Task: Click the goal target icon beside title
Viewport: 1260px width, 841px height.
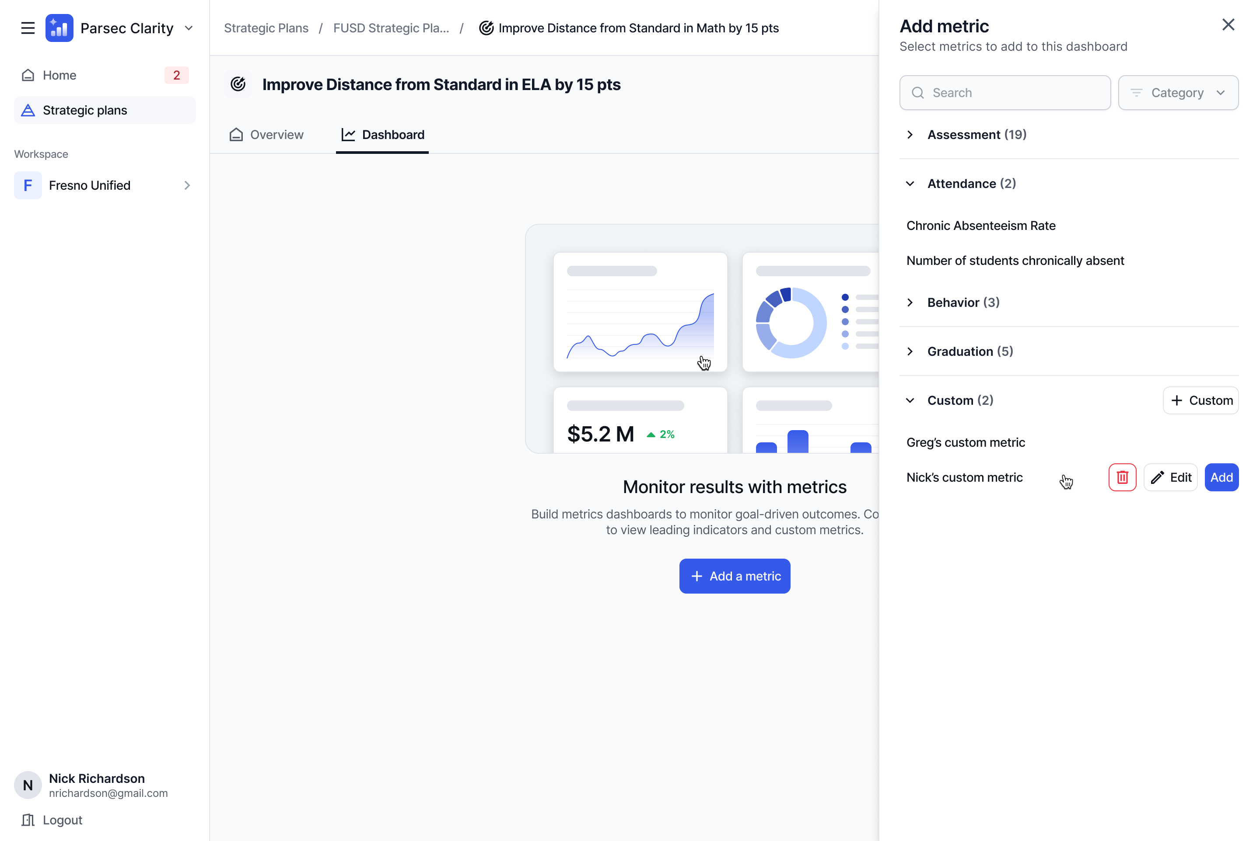Action: 238,84
